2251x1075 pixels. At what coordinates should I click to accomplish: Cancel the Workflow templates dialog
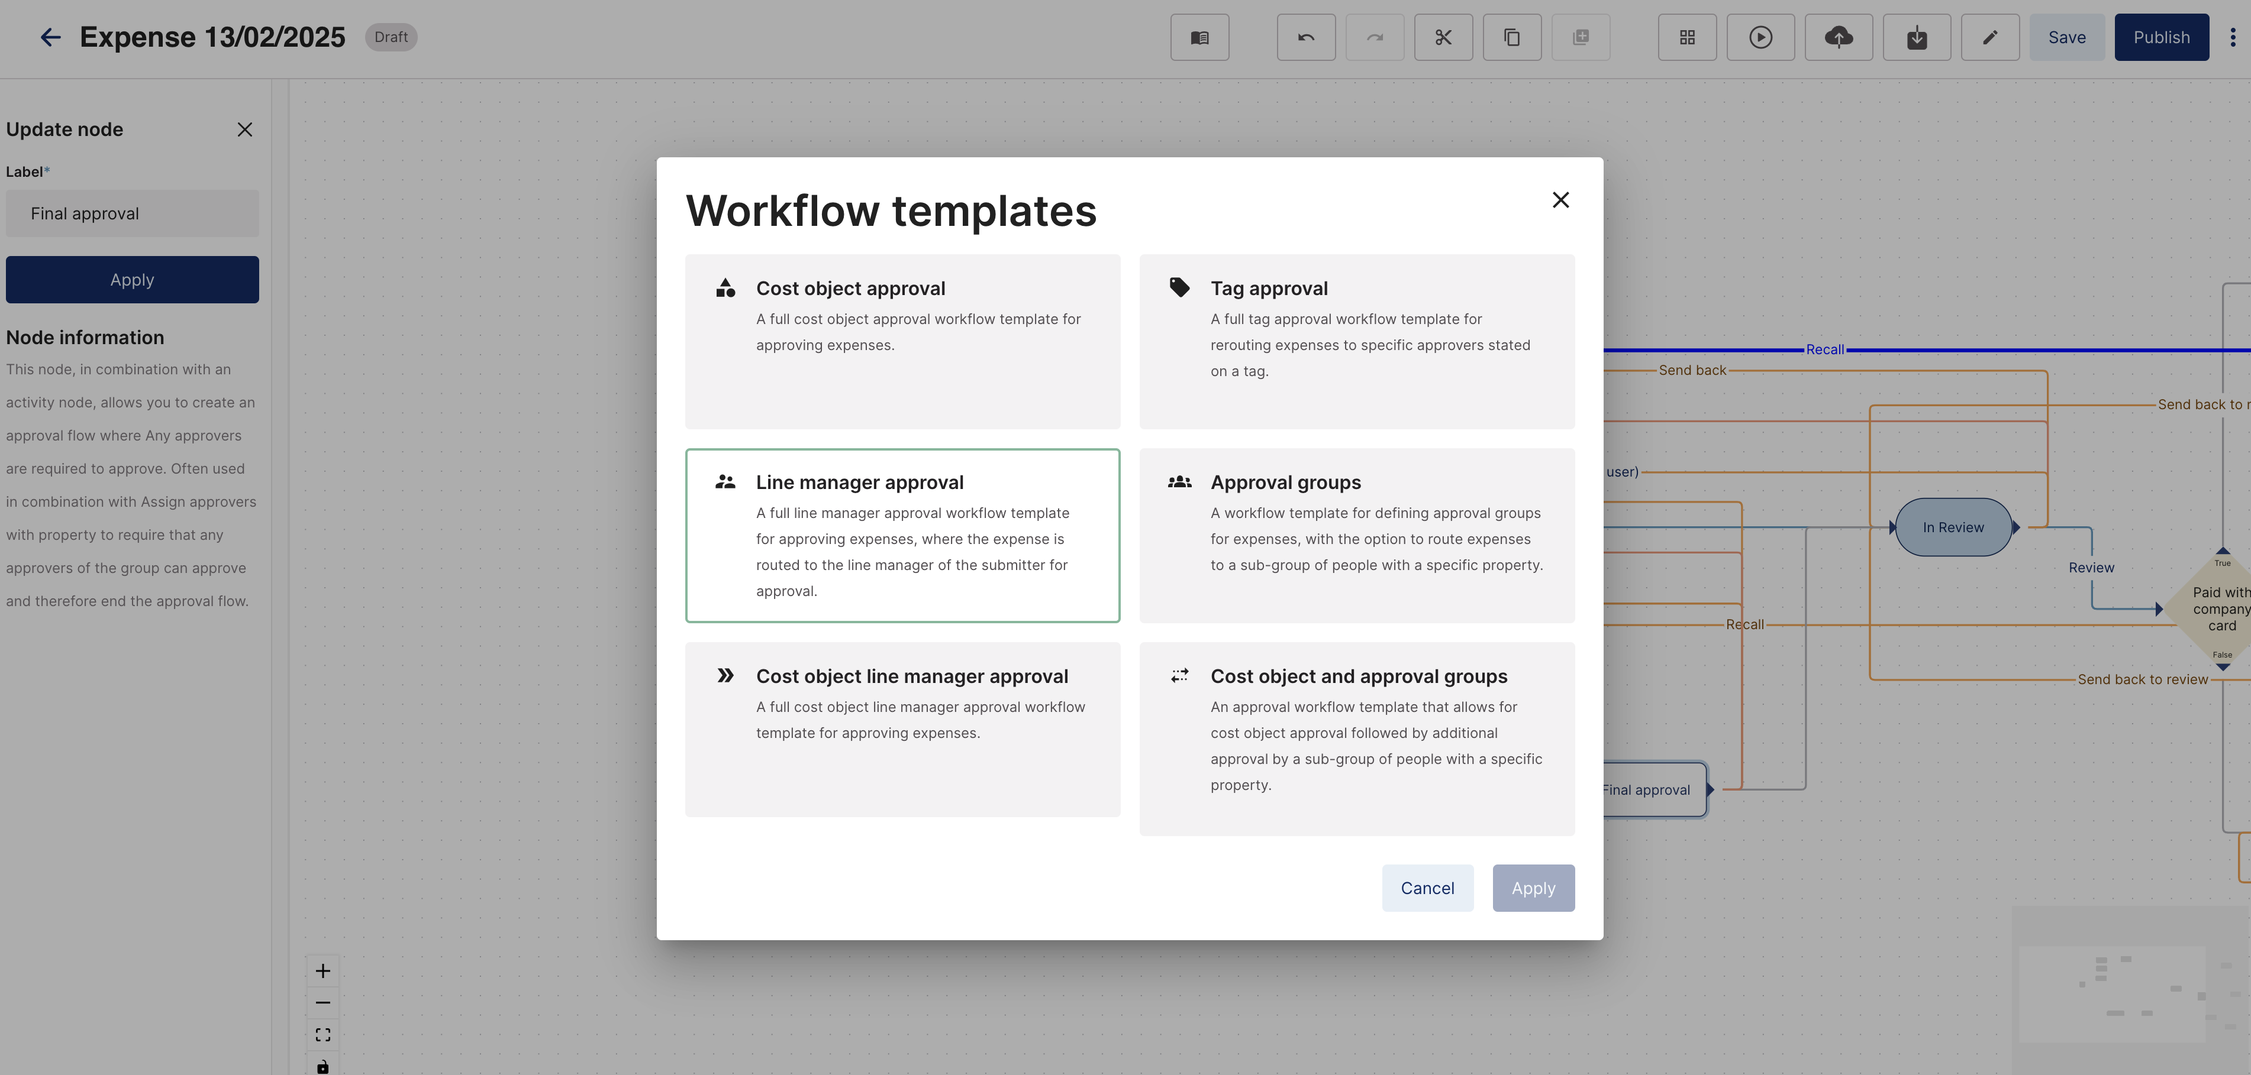point(1427,888)
